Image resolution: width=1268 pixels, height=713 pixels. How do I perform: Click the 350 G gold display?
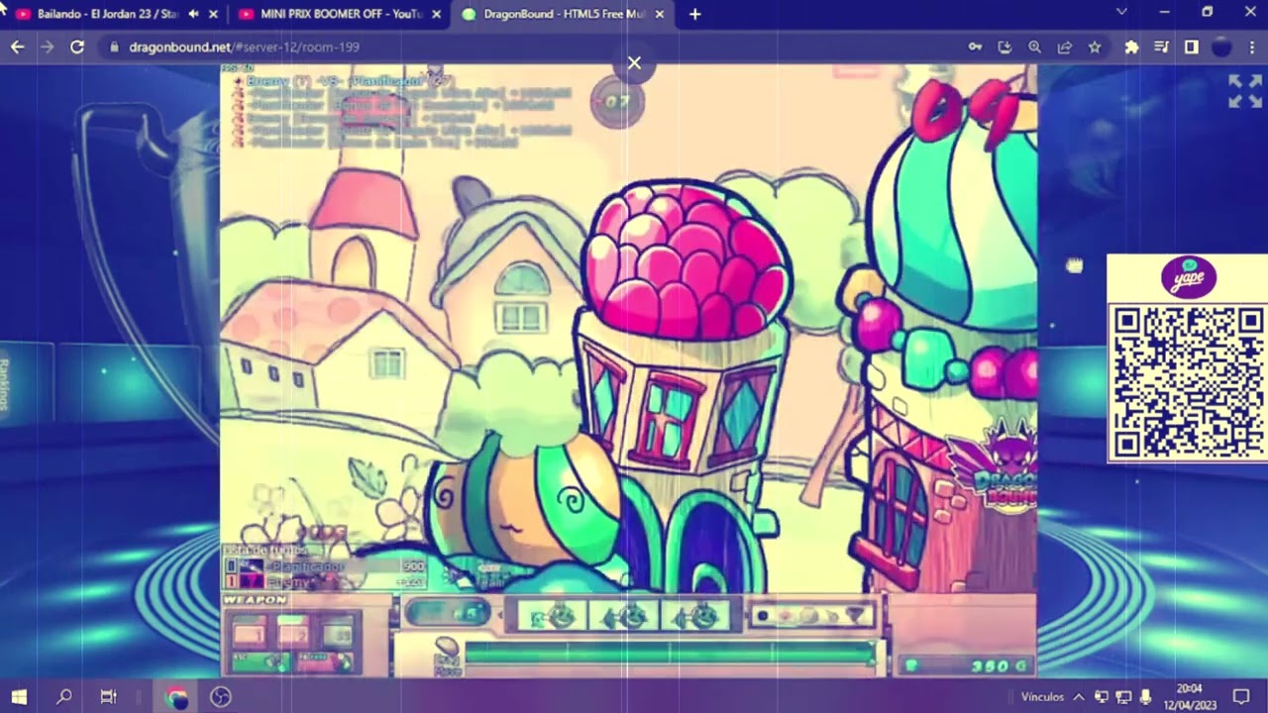965,666
